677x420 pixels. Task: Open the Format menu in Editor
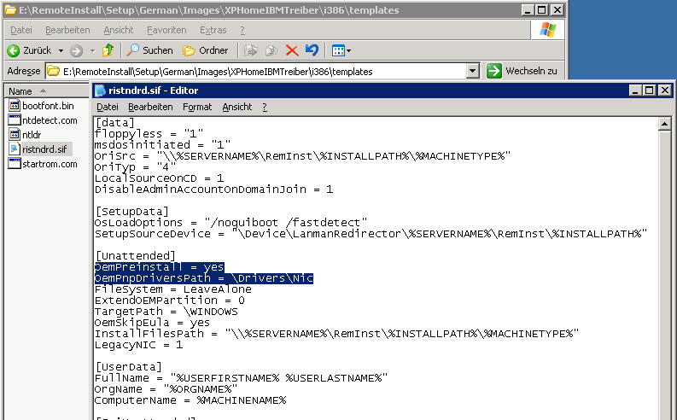coord(197,107)
